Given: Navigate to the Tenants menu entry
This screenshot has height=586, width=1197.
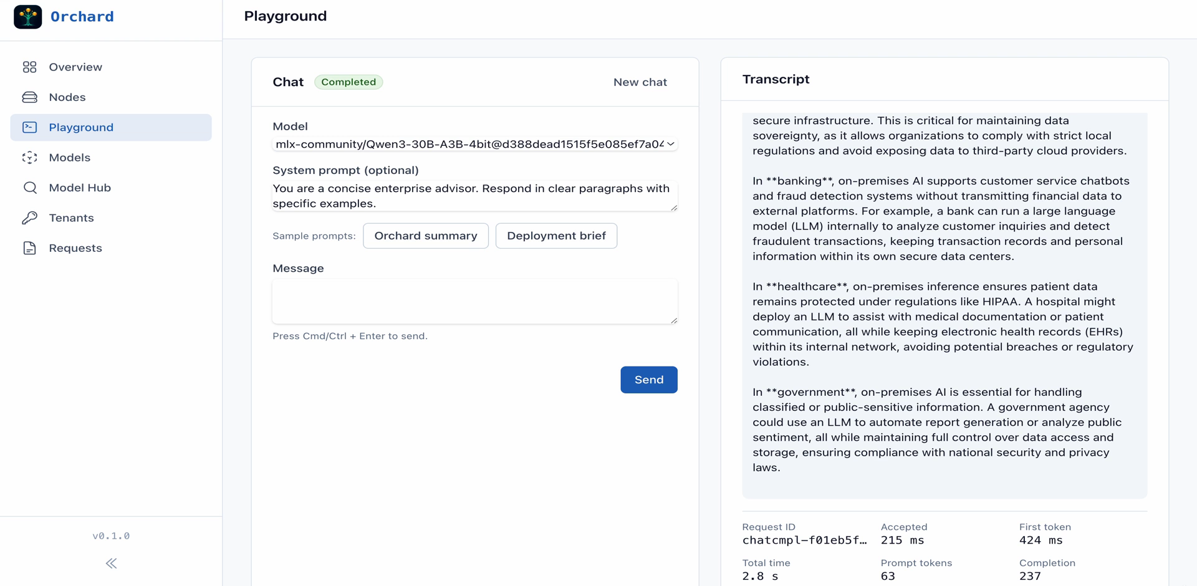Looking at the screenshot, I should 71,218.
